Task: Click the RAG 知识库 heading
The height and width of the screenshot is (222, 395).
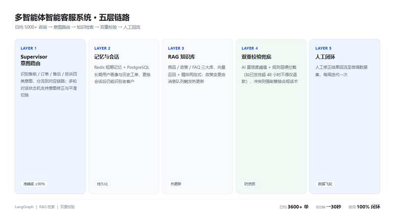Action: click(x=181, y=57)
